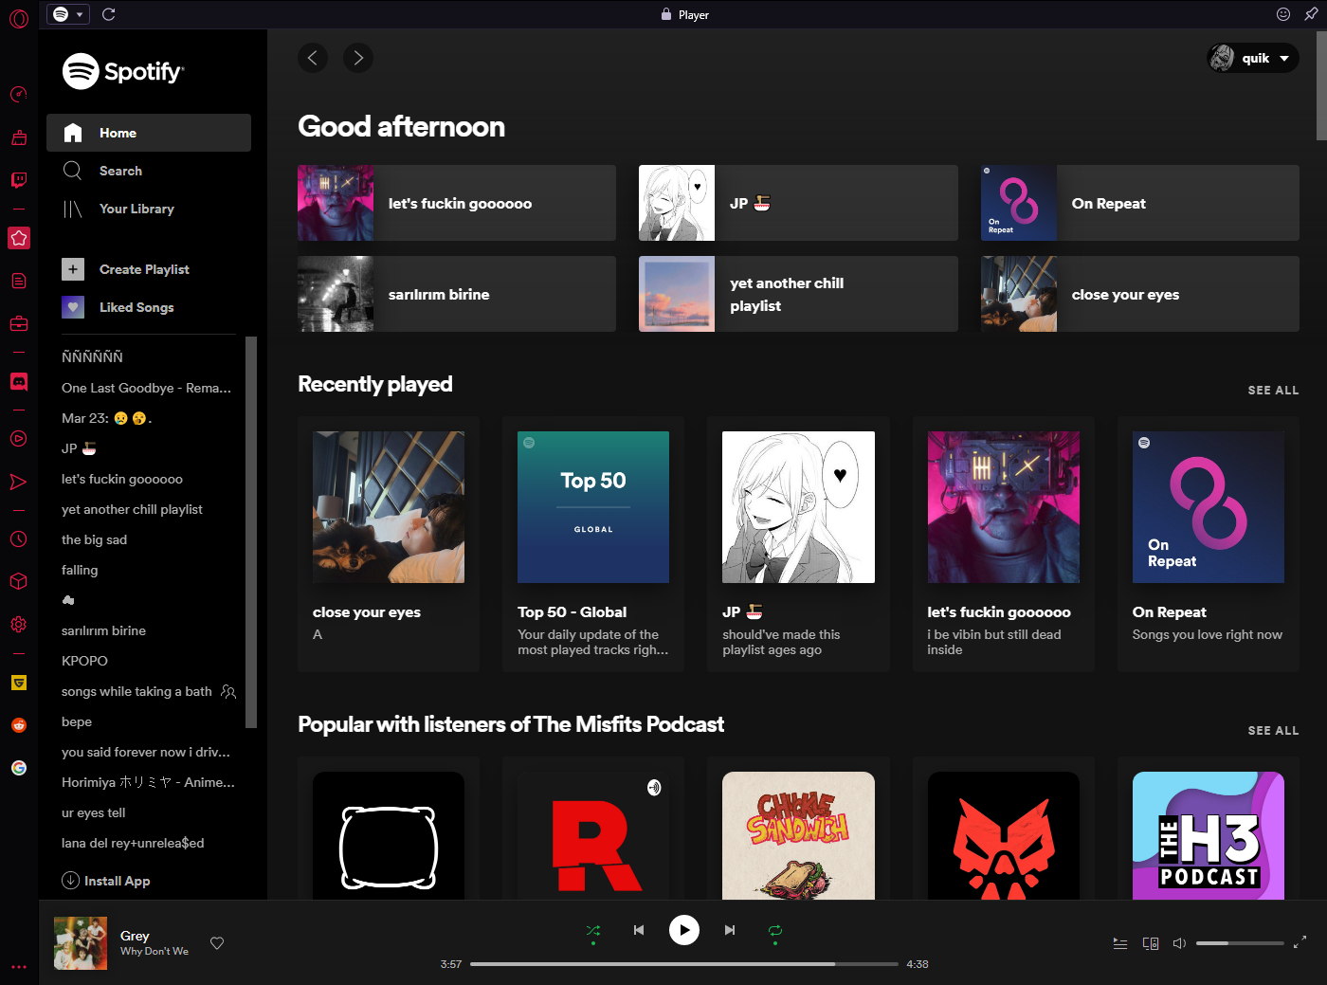Click the emoji feedback icon in Player bar
1327x985 pixels.
[x=1283, y=14]
